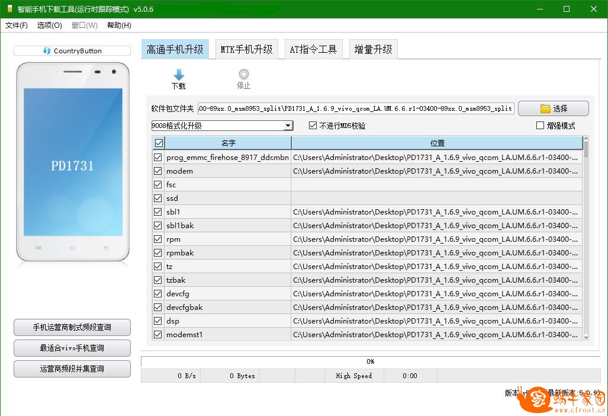Switch to AT指令工具 tab
The height and width of the screenshot is (416, 608).
[x=313, y=49]
